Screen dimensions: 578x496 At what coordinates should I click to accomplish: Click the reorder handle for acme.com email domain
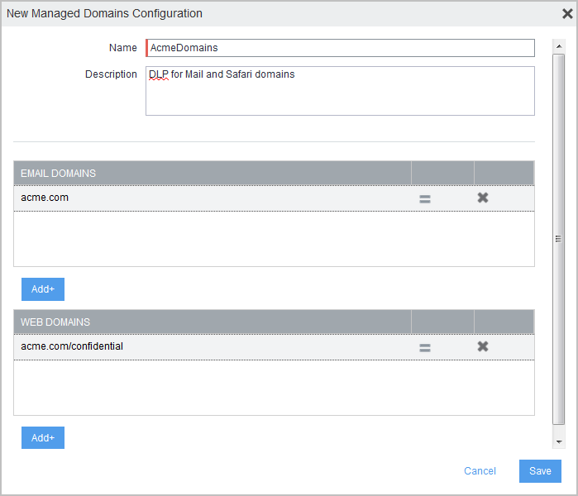pos(425,199)
